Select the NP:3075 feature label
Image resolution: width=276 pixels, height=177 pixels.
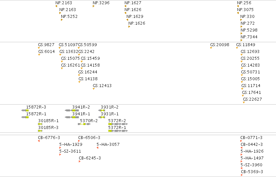[246, 10]
